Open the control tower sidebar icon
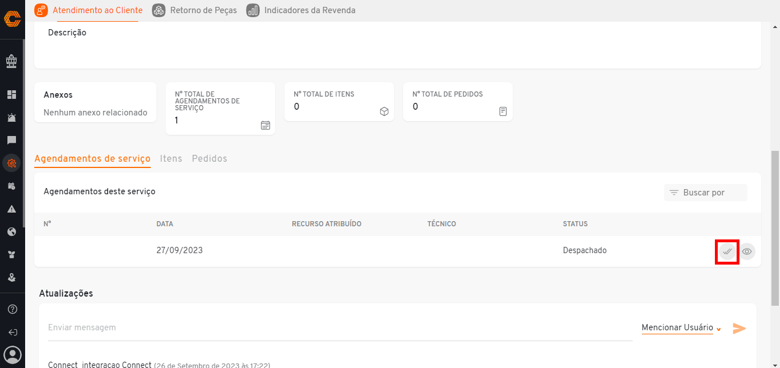The height and width of the screenshot is (368, 780). [x=11, y=60]
